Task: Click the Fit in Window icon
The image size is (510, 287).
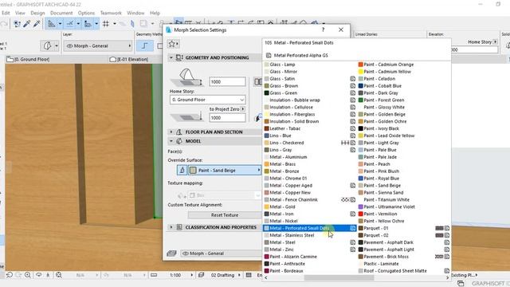Action: click(59, 275)
